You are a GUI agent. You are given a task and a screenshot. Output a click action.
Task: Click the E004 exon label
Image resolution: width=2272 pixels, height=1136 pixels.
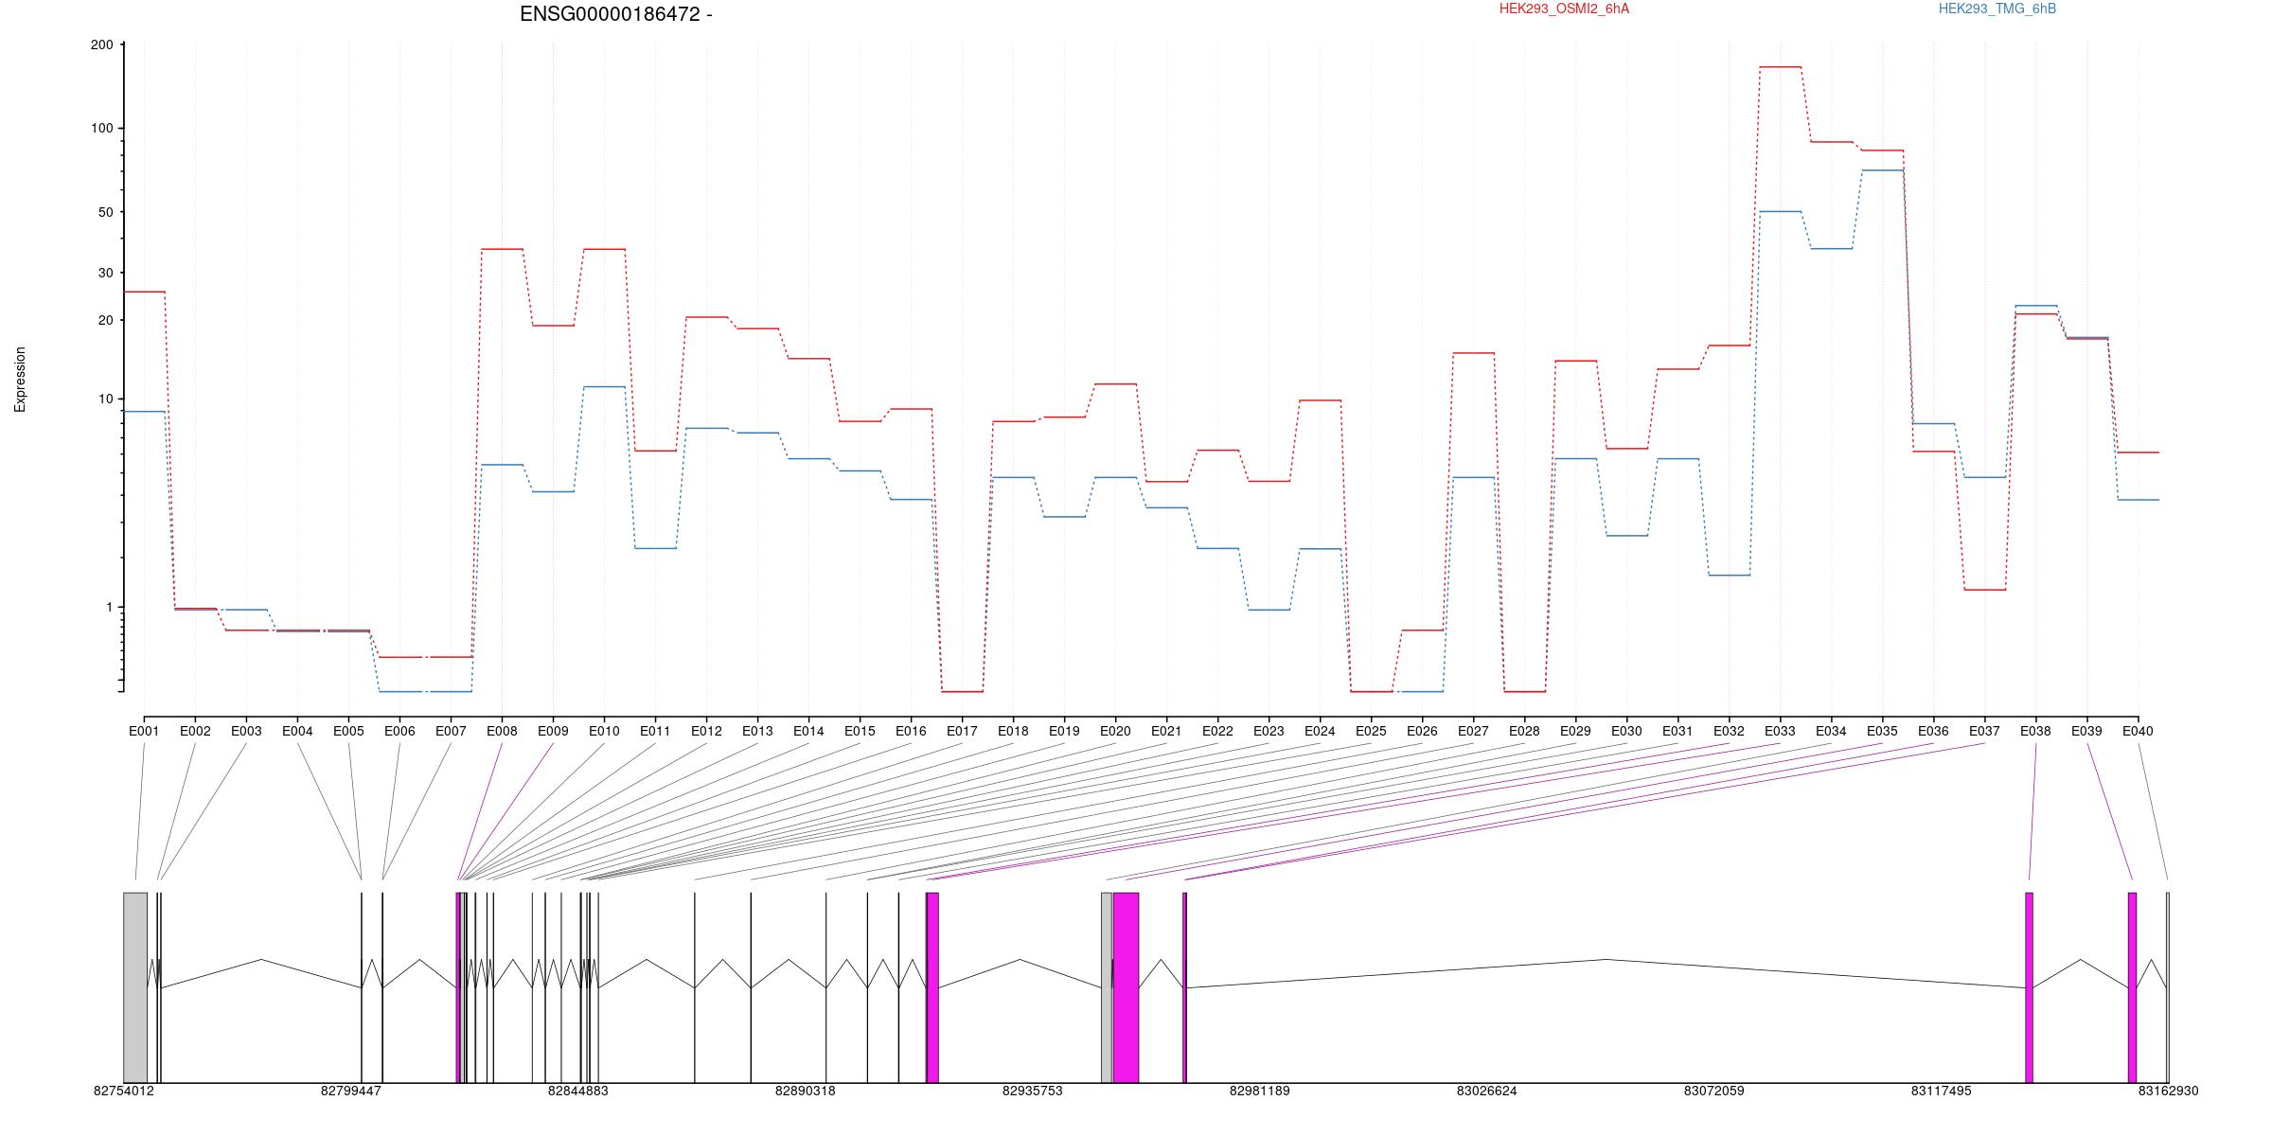(297, 731)
